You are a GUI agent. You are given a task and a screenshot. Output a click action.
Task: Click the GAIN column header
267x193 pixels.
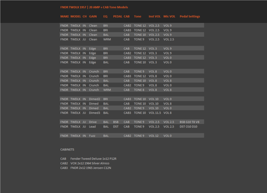click(93, 16)
